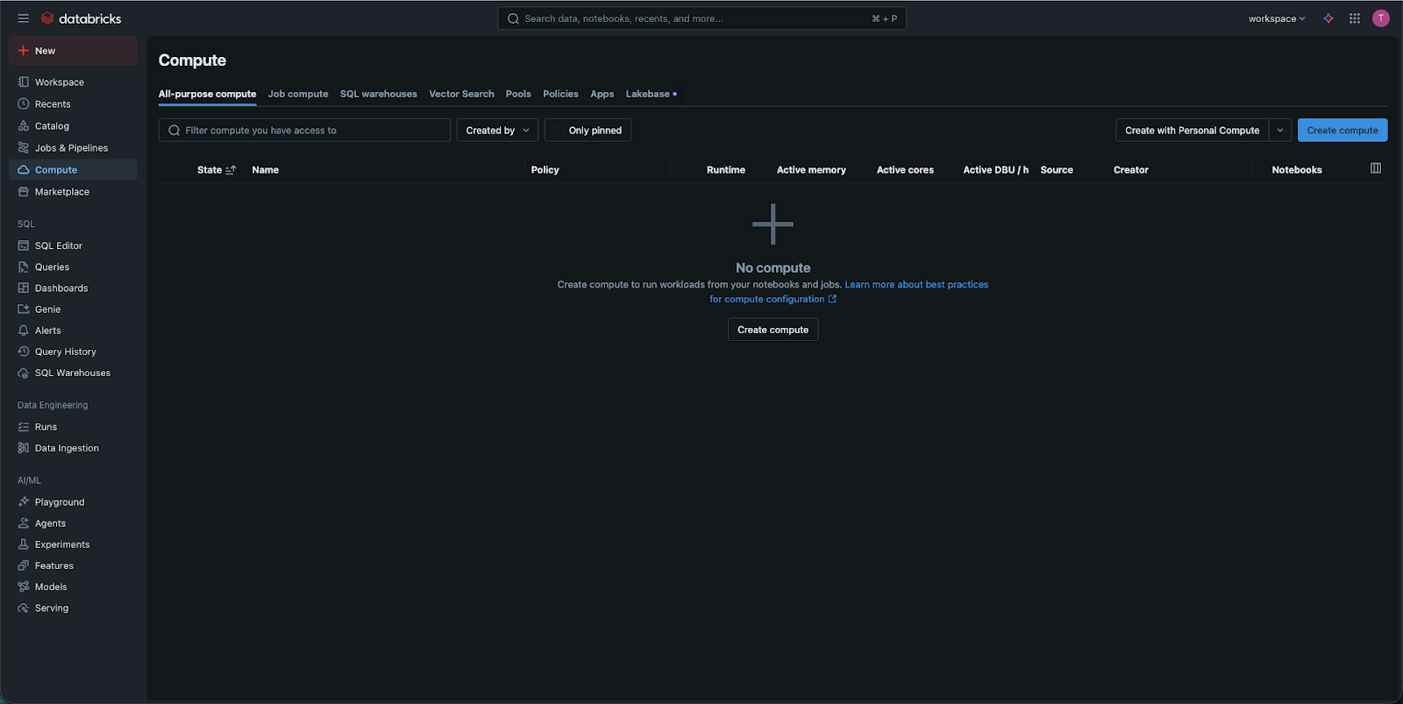The image size is (1403, 704).
Task: Open the workspace switcher dropdown
Action: [1277, 18]
